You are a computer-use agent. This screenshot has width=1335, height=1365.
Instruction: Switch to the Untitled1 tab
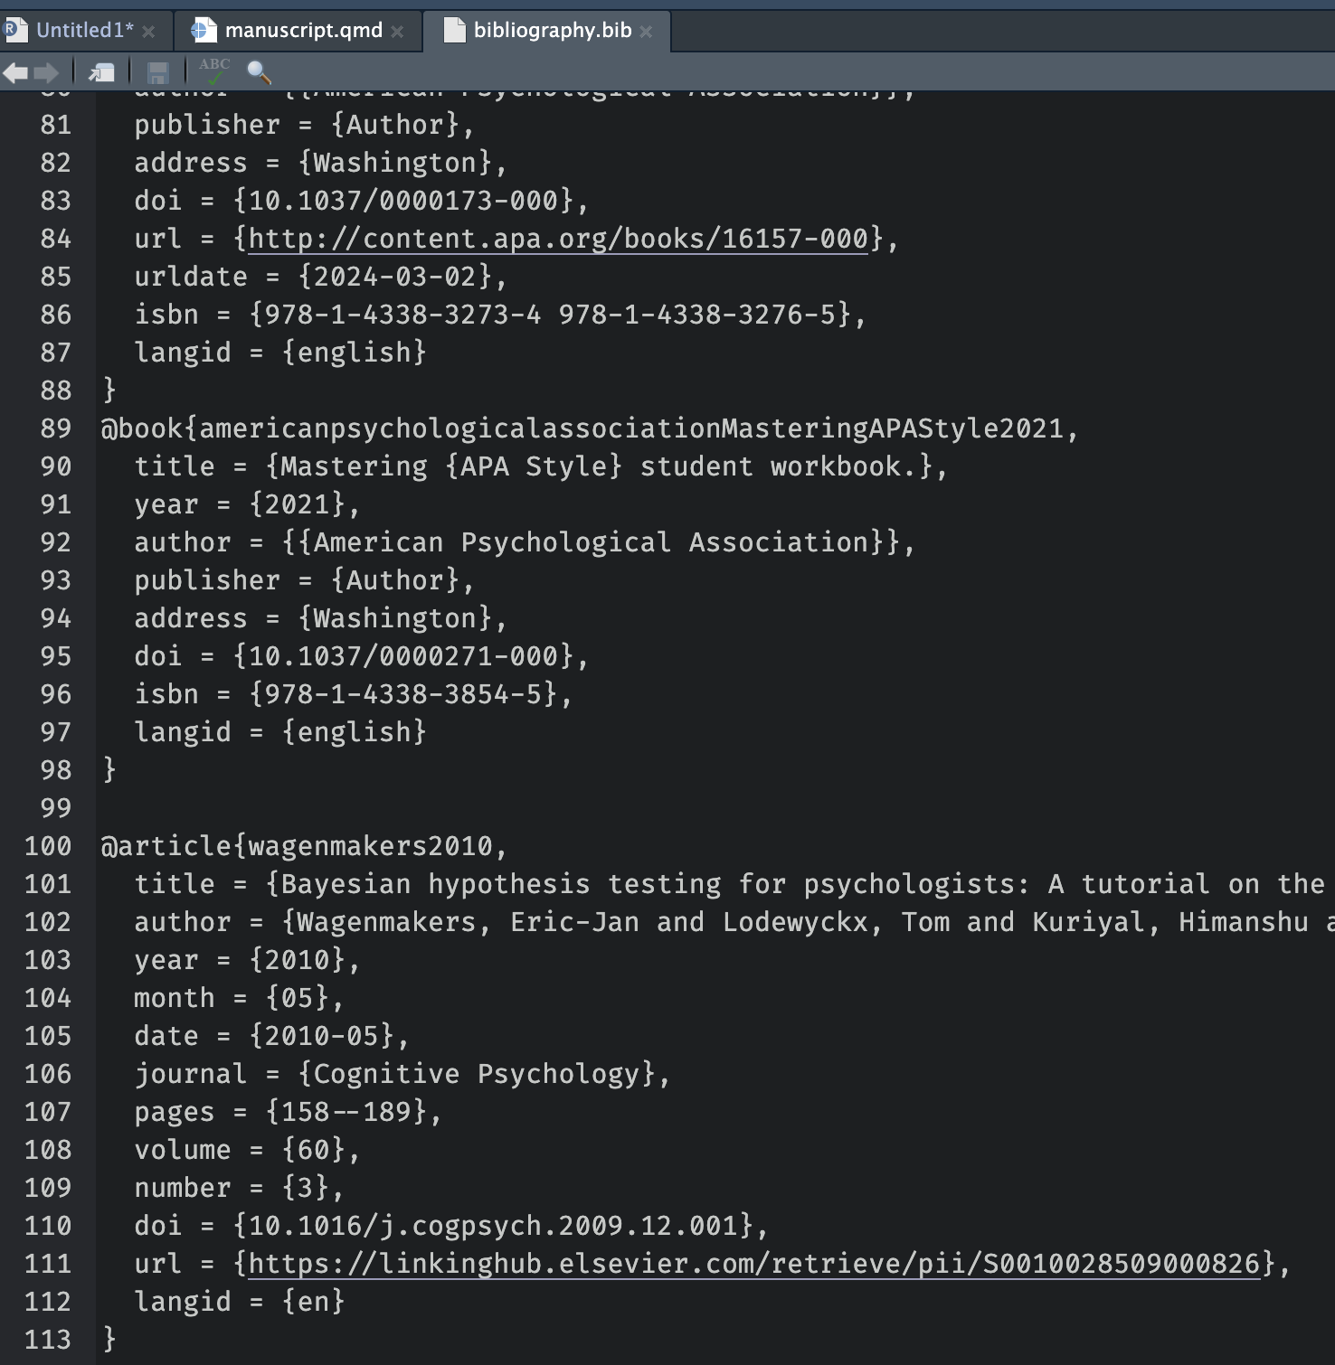point(84,31)
